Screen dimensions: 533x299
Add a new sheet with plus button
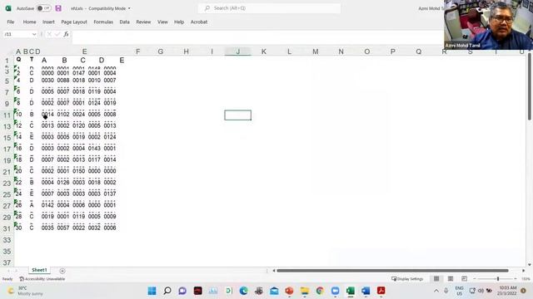[62, 271]
